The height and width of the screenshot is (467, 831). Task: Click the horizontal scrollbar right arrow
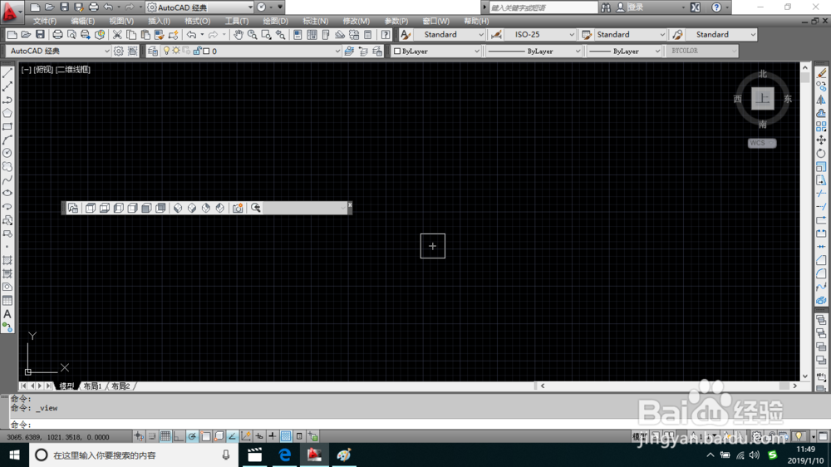coord(794,386)
